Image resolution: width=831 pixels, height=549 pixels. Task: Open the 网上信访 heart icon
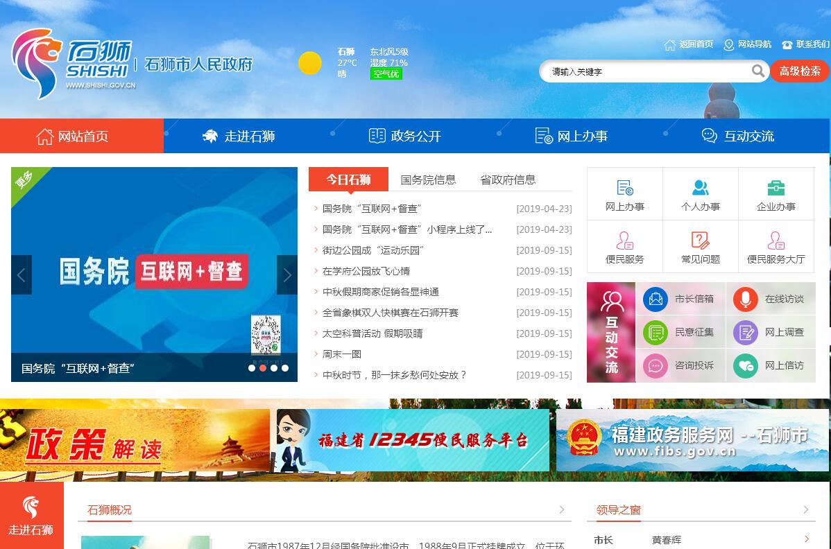[746, 366]
